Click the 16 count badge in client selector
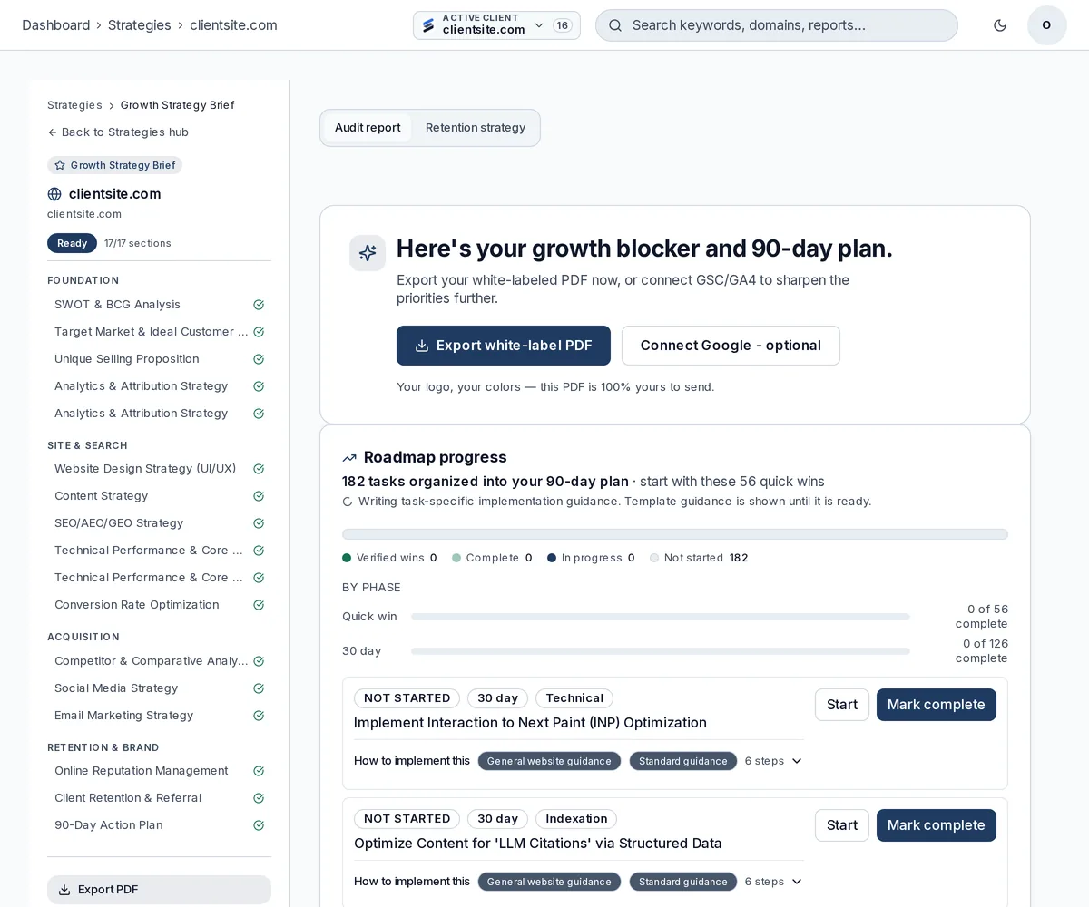Viewport: 1089px width, 907px height. pos(563,25)
